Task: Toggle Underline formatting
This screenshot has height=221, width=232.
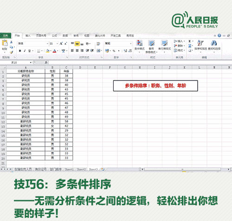Action: pos(29,51)
